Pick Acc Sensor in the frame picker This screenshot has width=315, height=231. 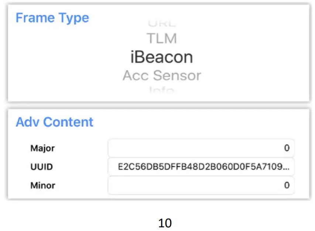tap(162, 76)
